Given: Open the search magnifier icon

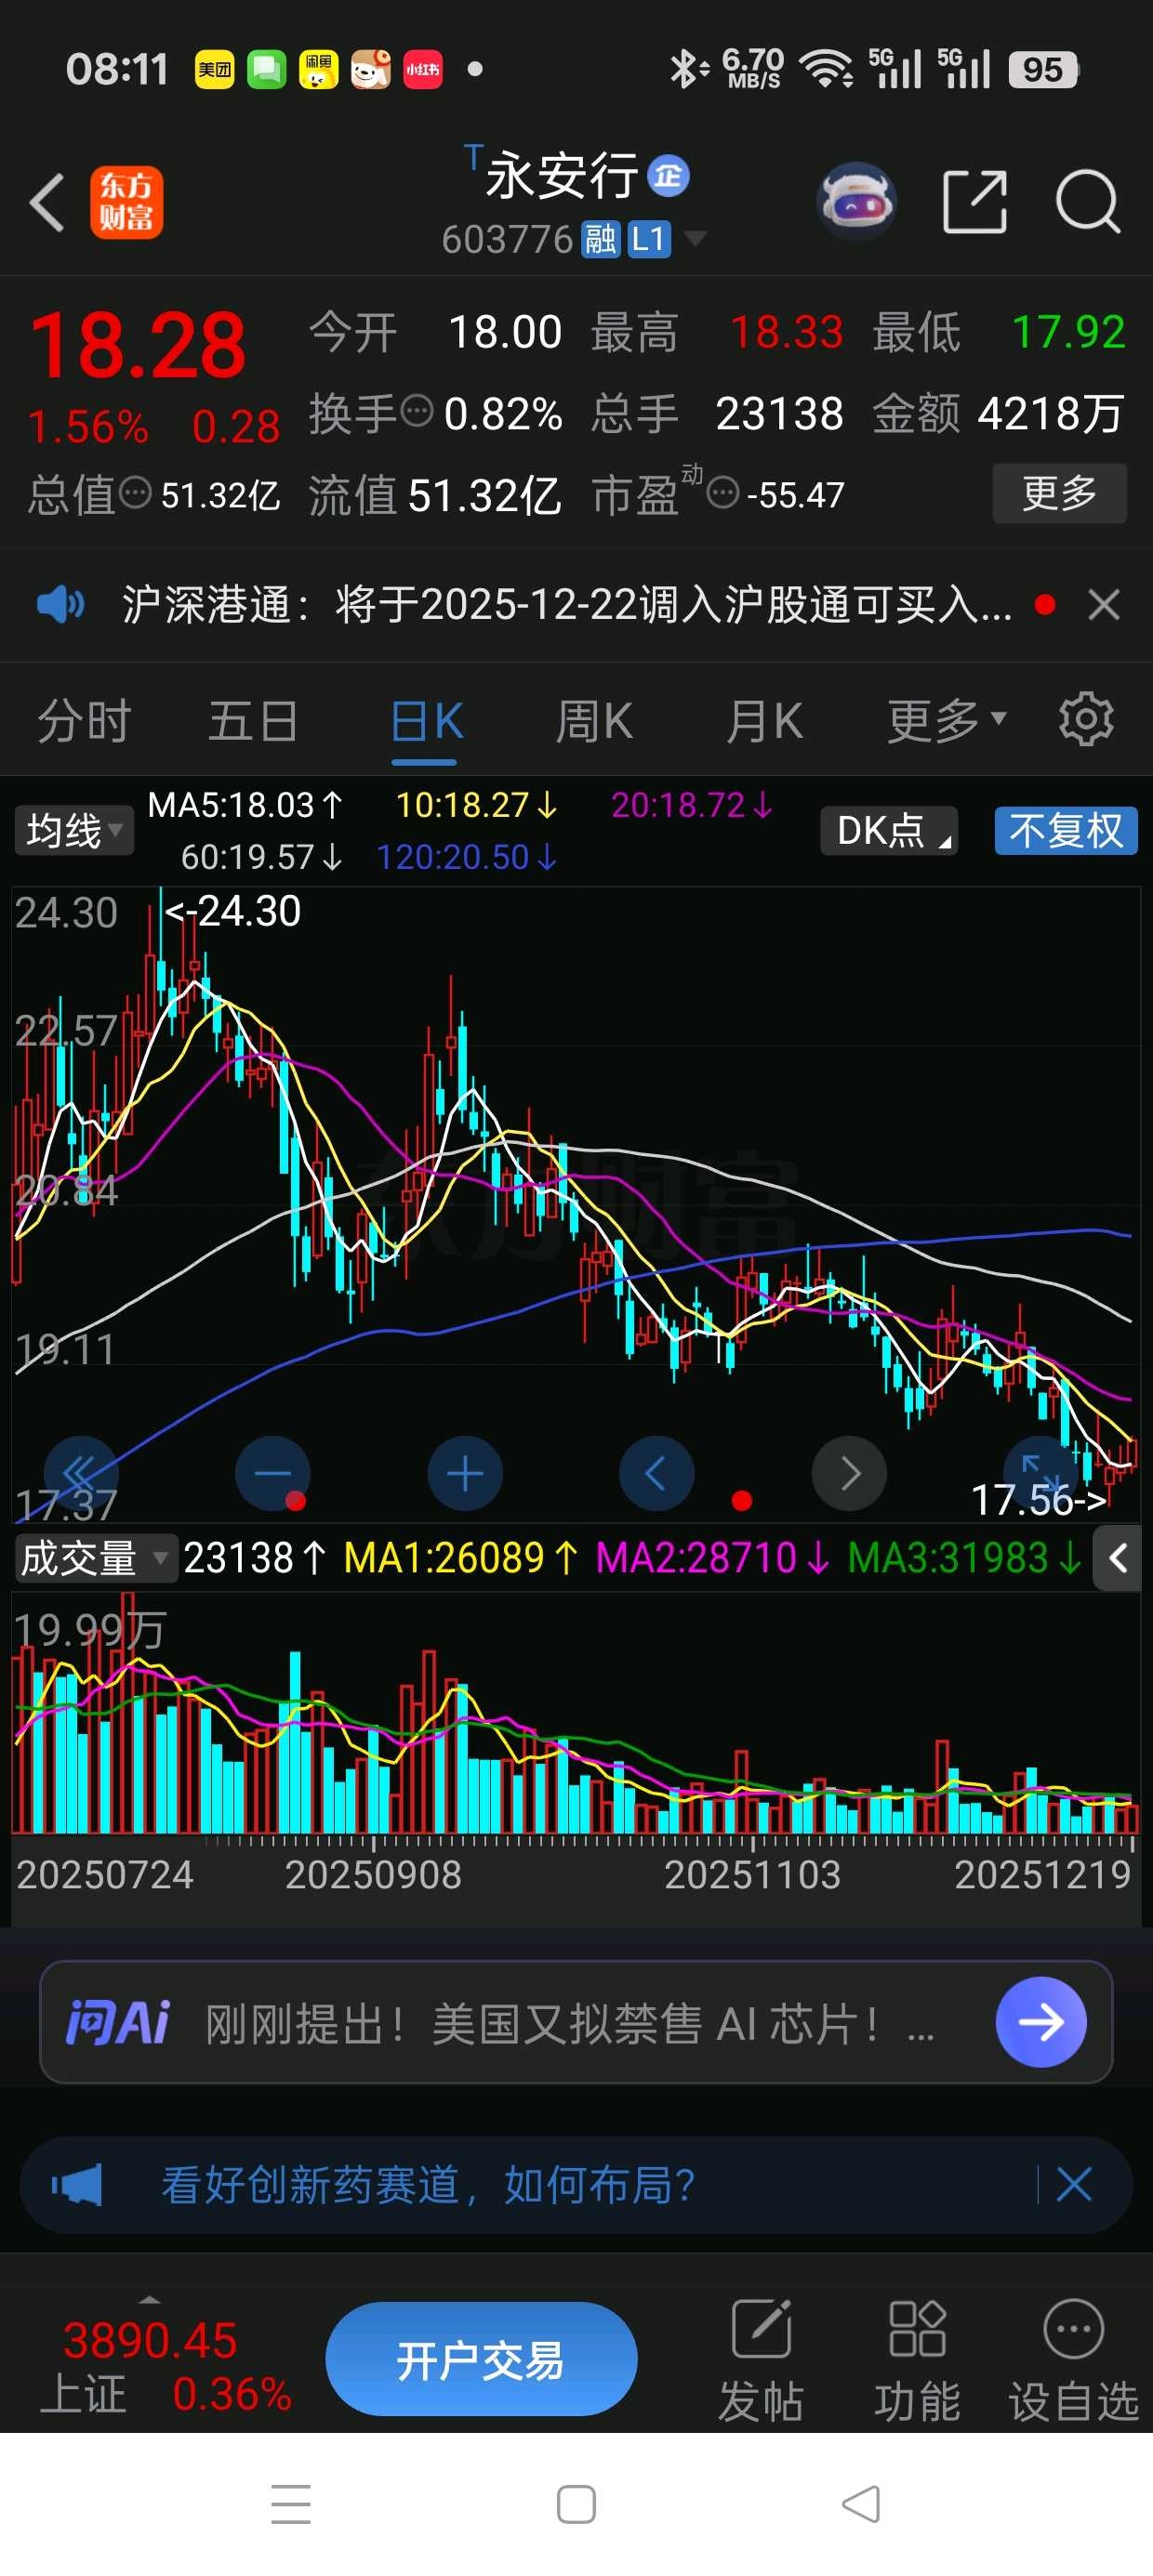Looking at the screenshot, I should tap(1088, 202).
